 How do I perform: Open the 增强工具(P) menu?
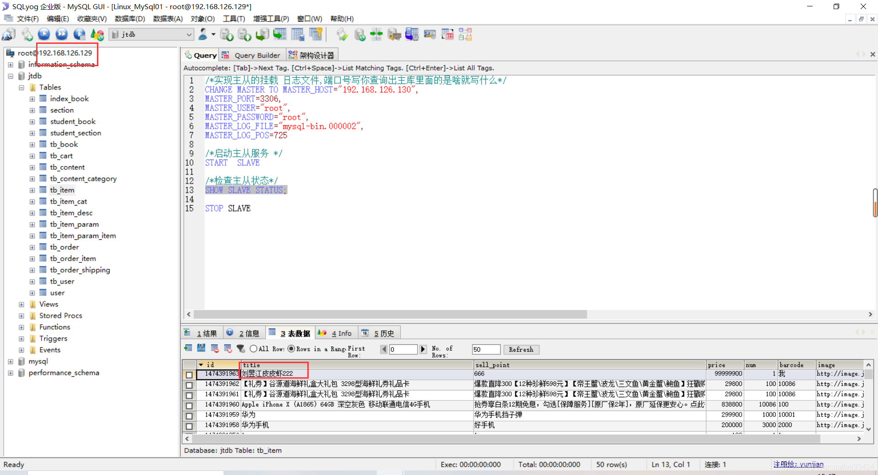coord(271,19)
